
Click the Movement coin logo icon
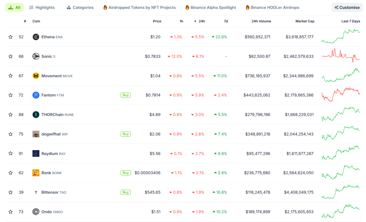coord(36,76)
